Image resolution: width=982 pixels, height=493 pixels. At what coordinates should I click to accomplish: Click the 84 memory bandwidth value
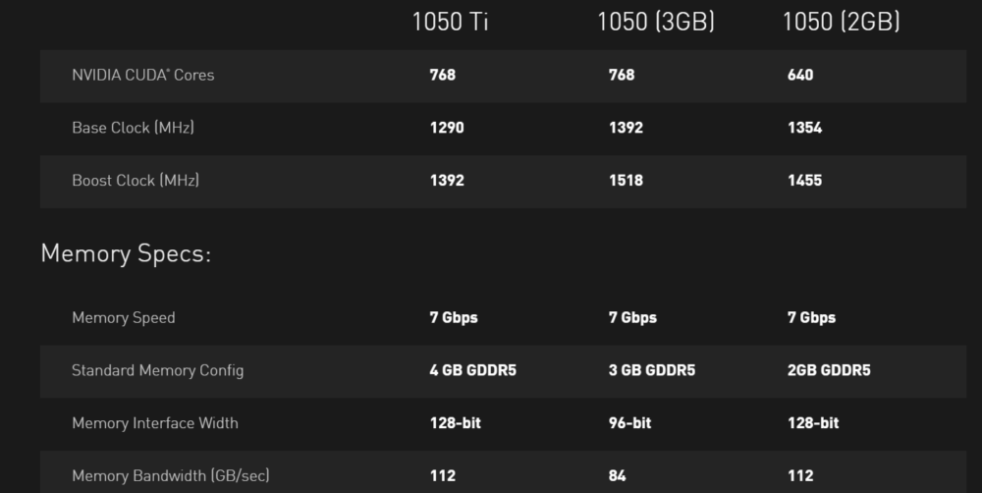click(x=617, y=475)
